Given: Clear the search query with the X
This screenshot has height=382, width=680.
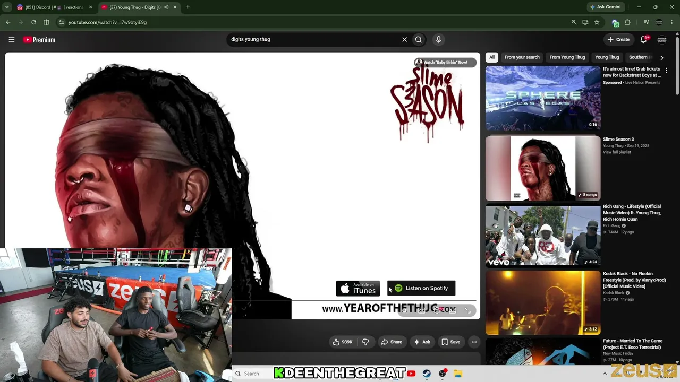Looking at the screenshot, I should pyautogui.click(x=404, y=39).
